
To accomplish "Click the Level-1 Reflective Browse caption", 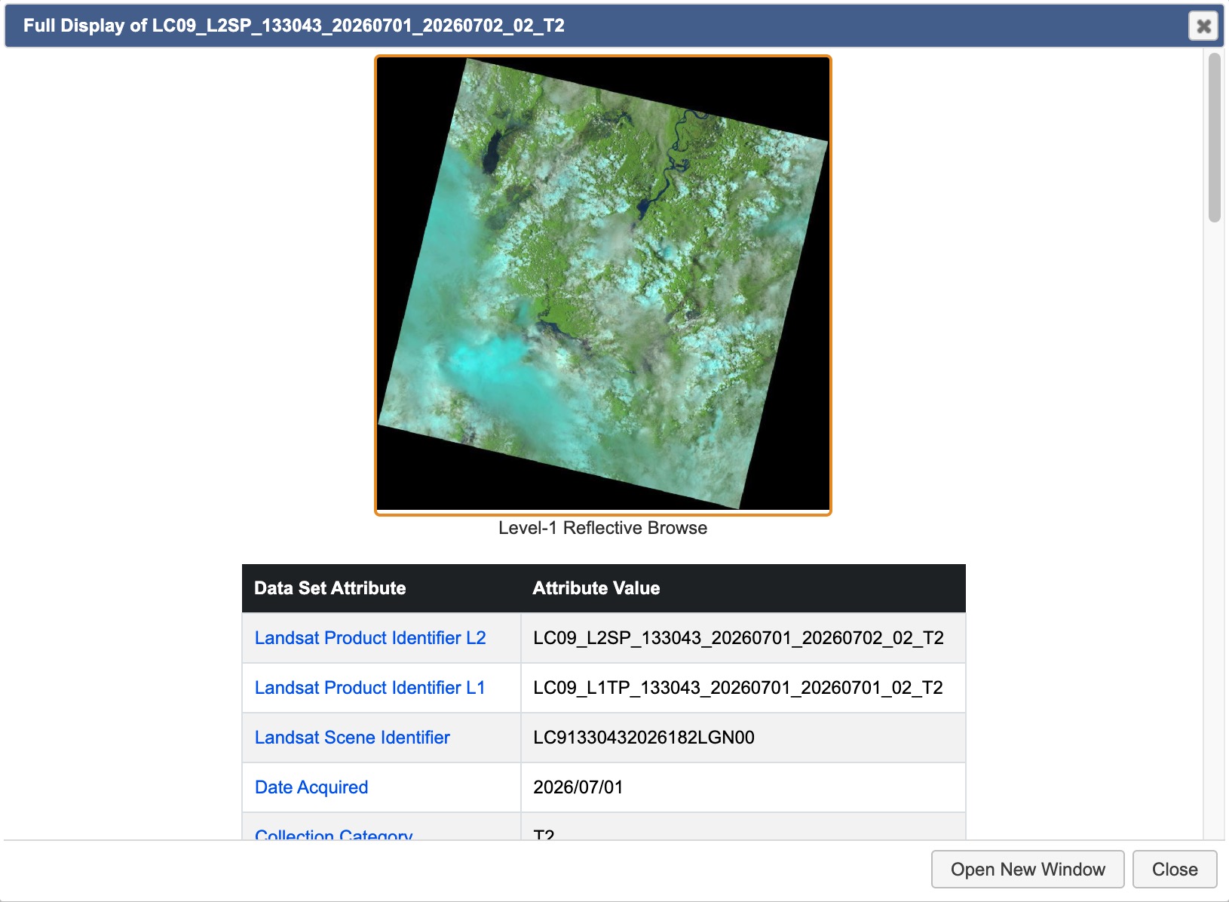I will 602,528.
